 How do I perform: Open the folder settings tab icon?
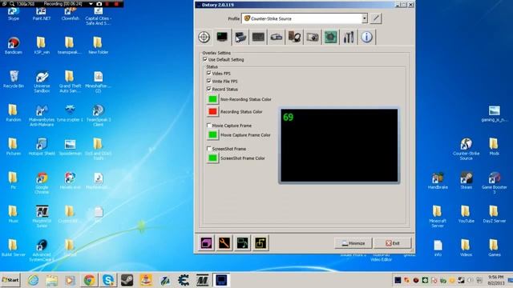click(240, 37)
